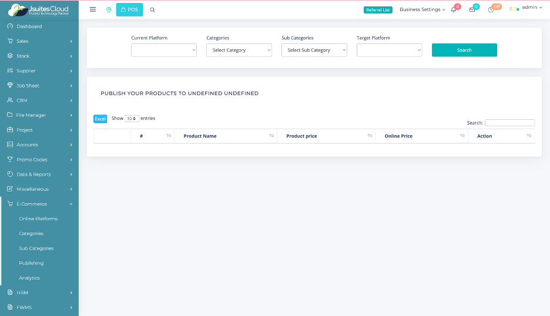Click the admin user avatar
Screen dimensions: 550x316
pyautogui.click(x=514, y=8)
